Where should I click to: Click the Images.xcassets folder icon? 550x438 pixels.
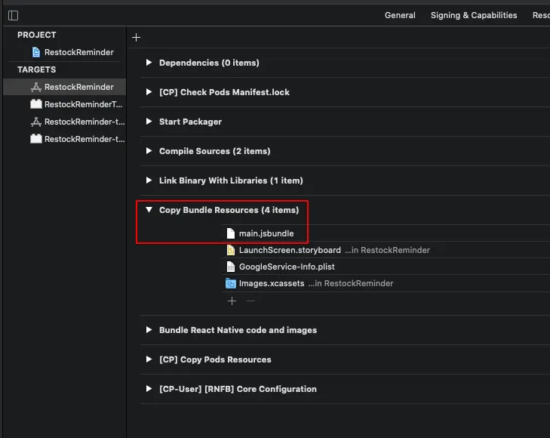[231, 284]
